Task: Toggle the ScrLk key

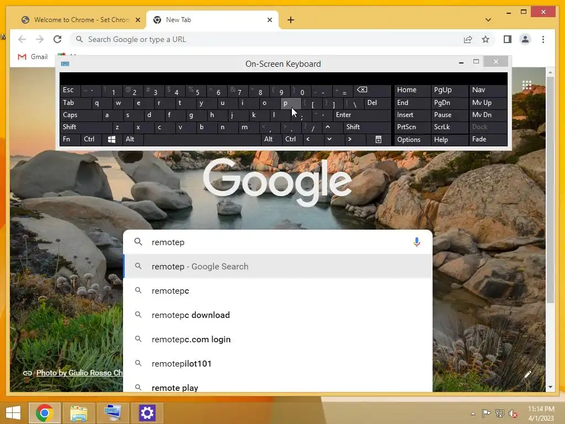Action: tap(450, 127)
